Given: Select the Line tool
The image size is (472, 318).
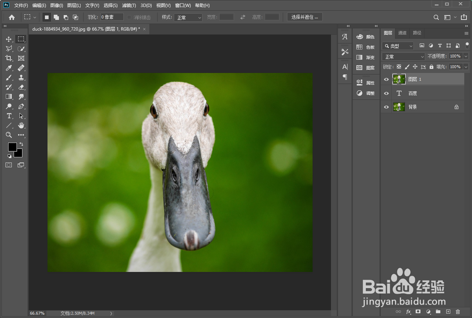Looking at the screenshot, I should point(9,125).
